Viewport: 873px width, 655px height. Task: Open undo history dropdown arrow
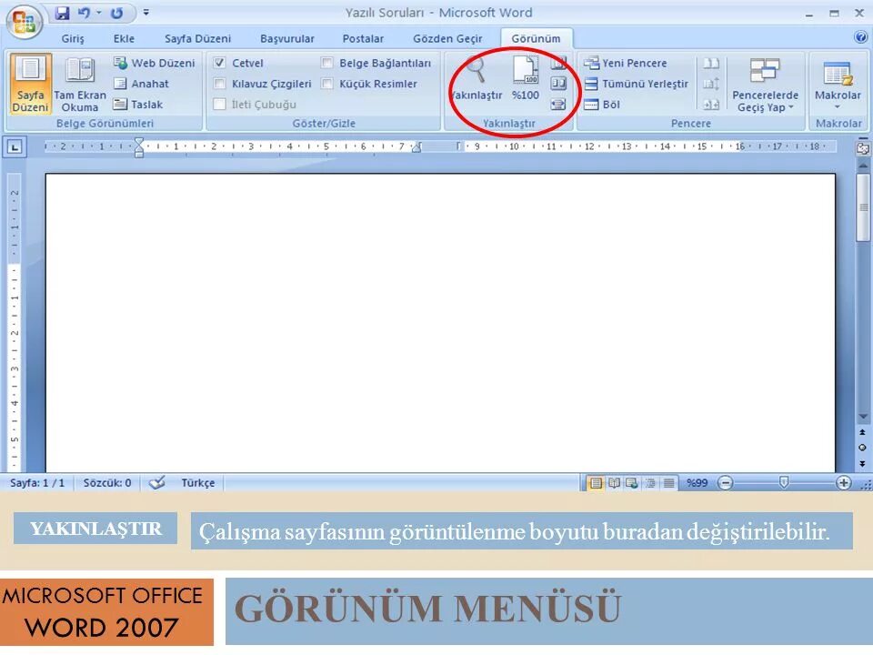(x=98, y=12)
